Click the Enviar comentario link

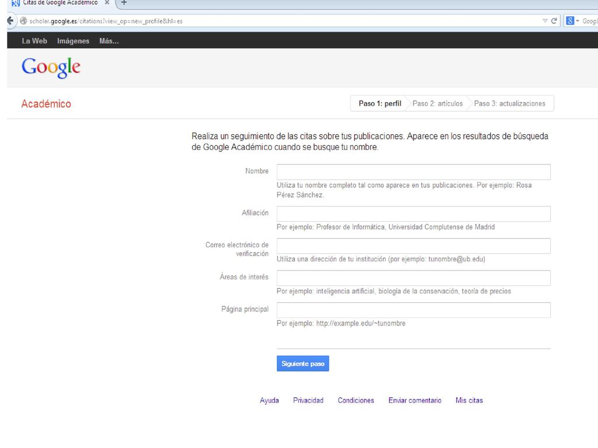415,400
